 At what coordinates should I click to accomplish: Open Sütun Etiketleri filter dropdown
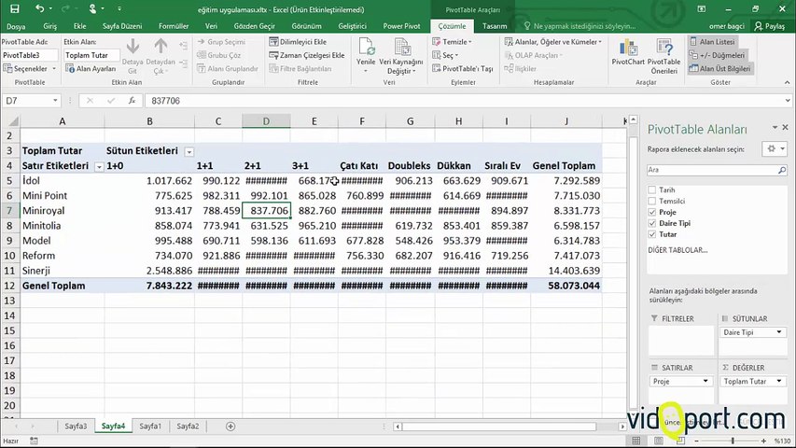click(189, 151)
